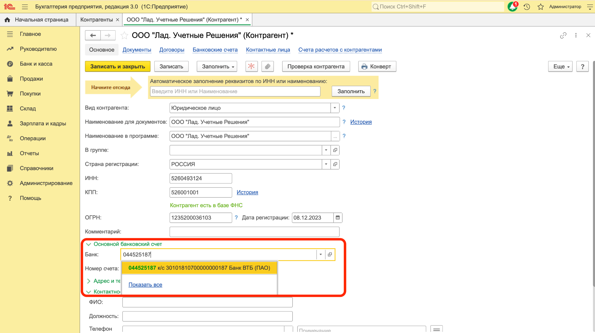The image size is (595, 333).
Task: Open selected bank record icon
Action: pos(330,255)
